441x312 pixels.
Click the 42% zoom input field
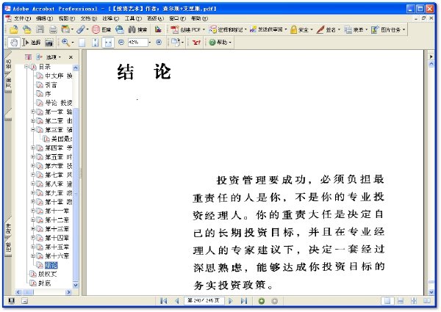[x=137, y=43]
